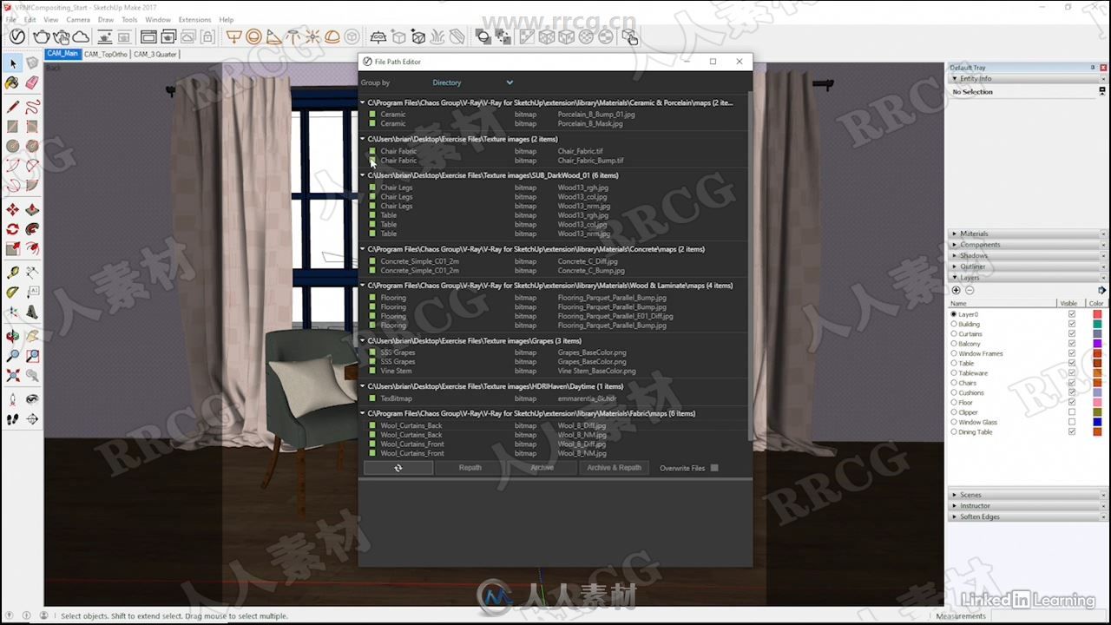Screen dimensions: 1111x625
Task: Open the Group by Directory dropdown
Action: point(472,82)
